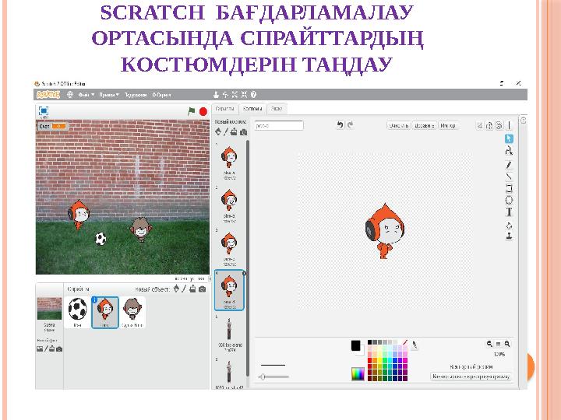Choose new backdrop from library
Screen dimensions: 561x420
coord(40,349)
